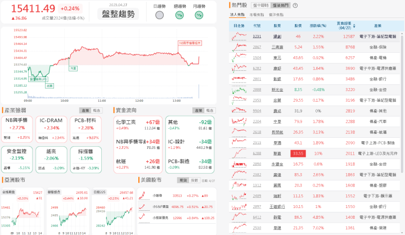
Task: Open the help question mark beside 熱門股
Action: [x=295, y=6]
